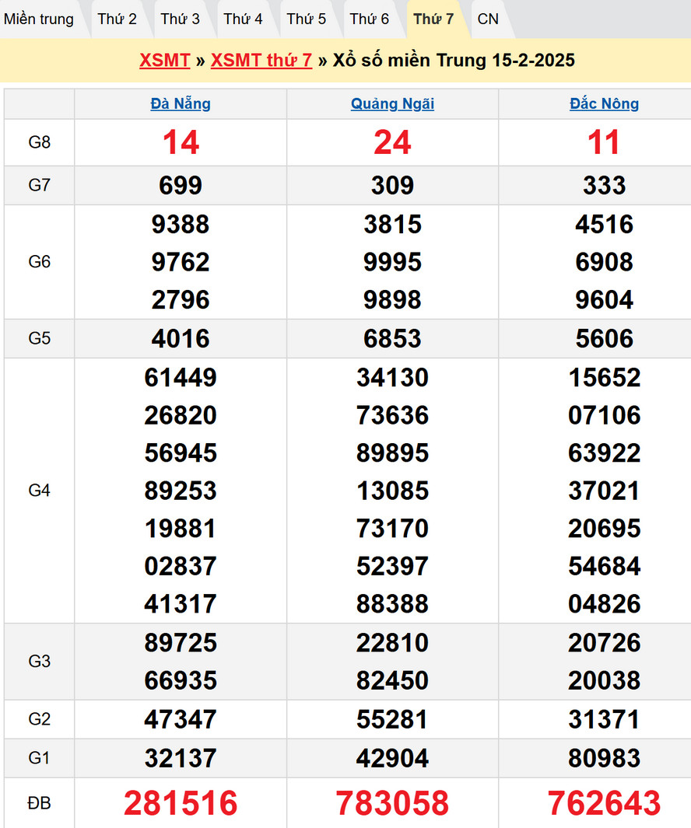
Task: Go to the Thứ 4 tab
Action: pyautogui.click(x=244, y=19)
